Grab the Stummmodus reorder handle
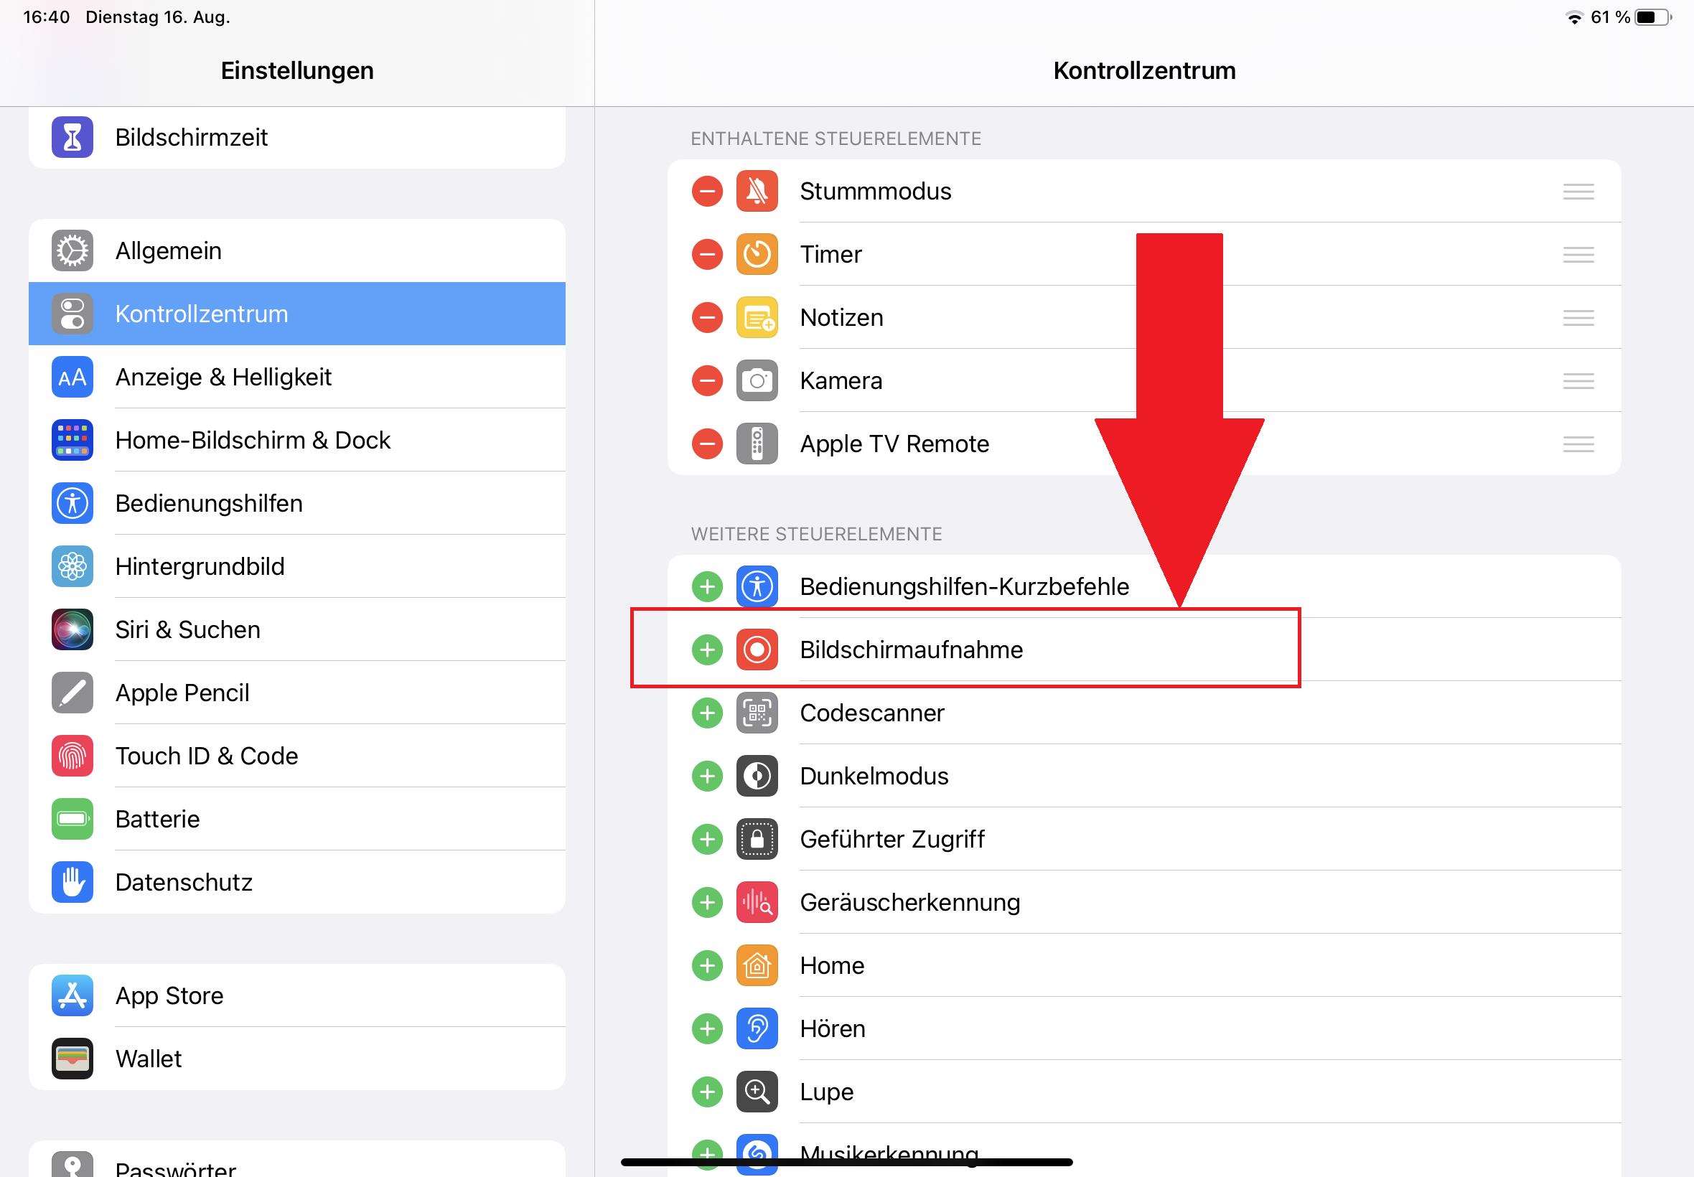1694x1177 pixels. click(1578, 192)
